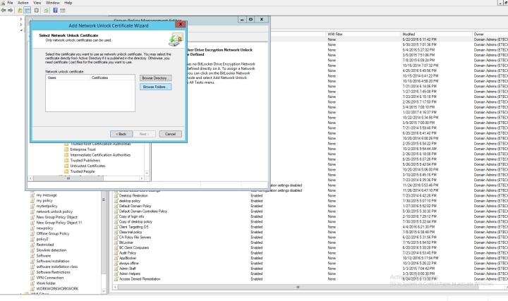Sort by the Modified column header

point(437,34)
